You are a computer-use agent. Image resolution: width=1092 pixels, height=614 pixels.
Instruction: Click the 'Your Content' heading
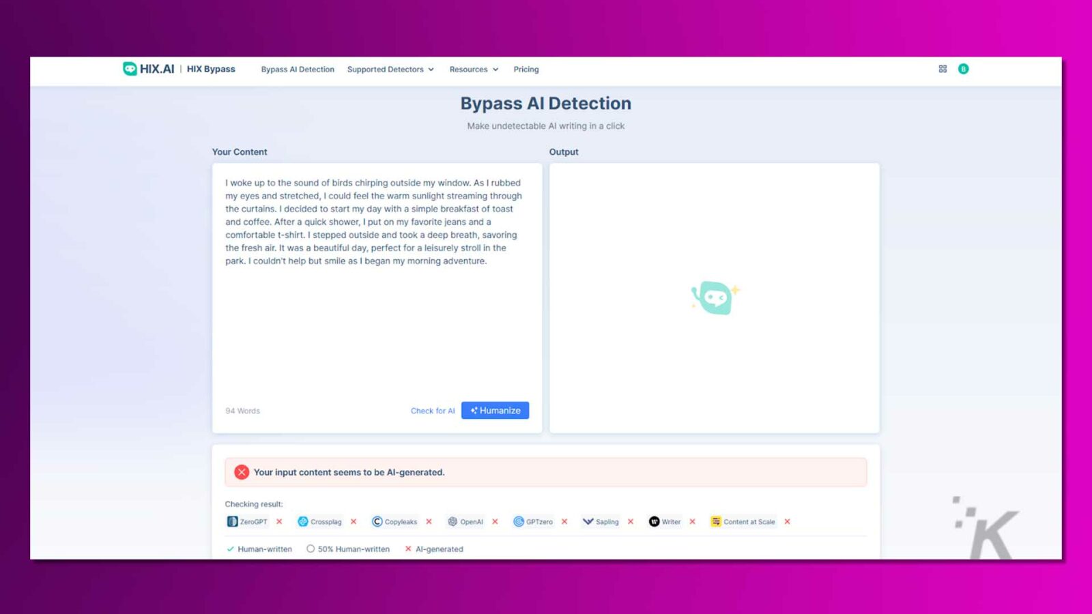(240, 152)
